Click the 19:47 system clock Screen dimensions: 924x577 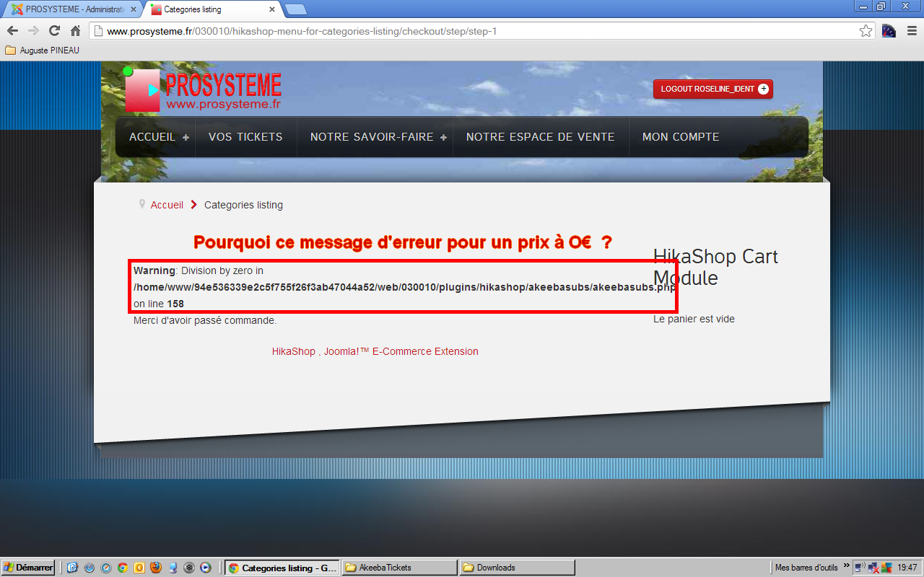pyautogui.click(x=907, y=568)
